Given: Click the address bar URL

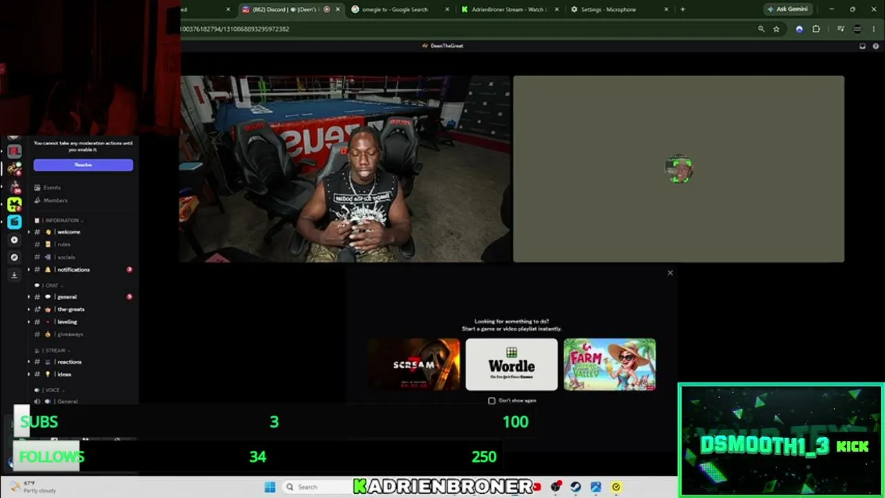Looking at the screenshot, I should pyautogui.click(x=235, y=29).
